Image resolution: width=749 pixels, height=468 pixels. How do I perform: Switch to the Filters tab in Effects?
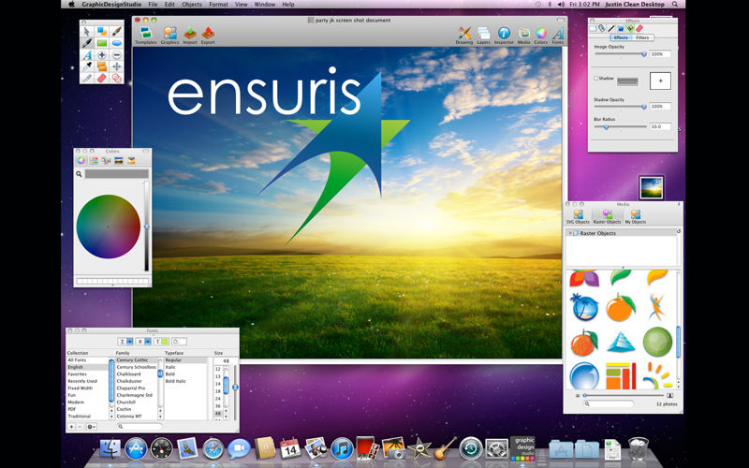pyautogui.click(x=642, y=37)
